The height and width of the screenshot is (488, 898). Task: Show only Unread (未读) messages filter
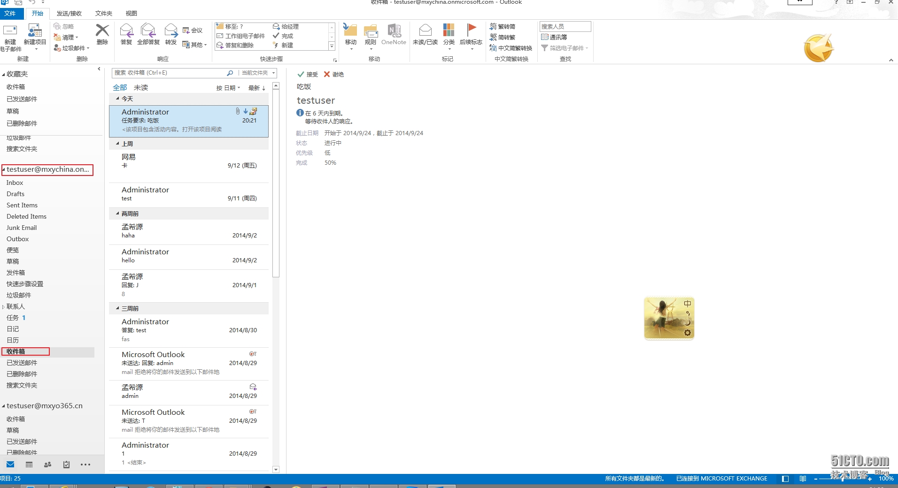[140, 88]
